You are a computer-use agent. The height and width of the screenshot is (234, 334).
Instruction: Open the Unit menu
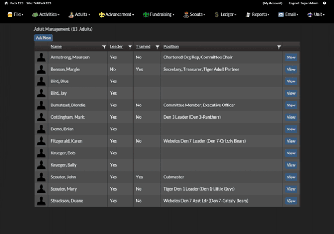(316, 14)
